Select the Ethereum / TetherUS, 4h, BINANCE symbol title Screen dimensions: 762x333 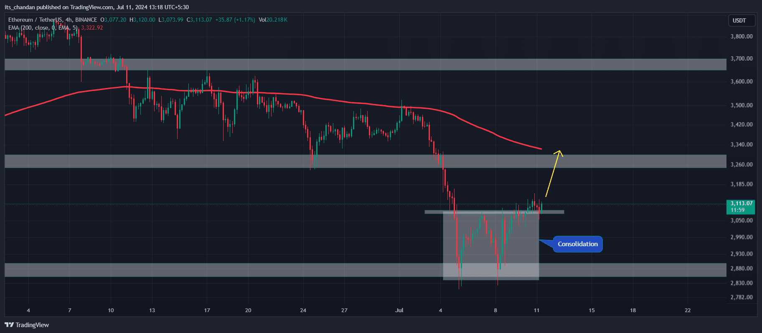click(53, 20)
